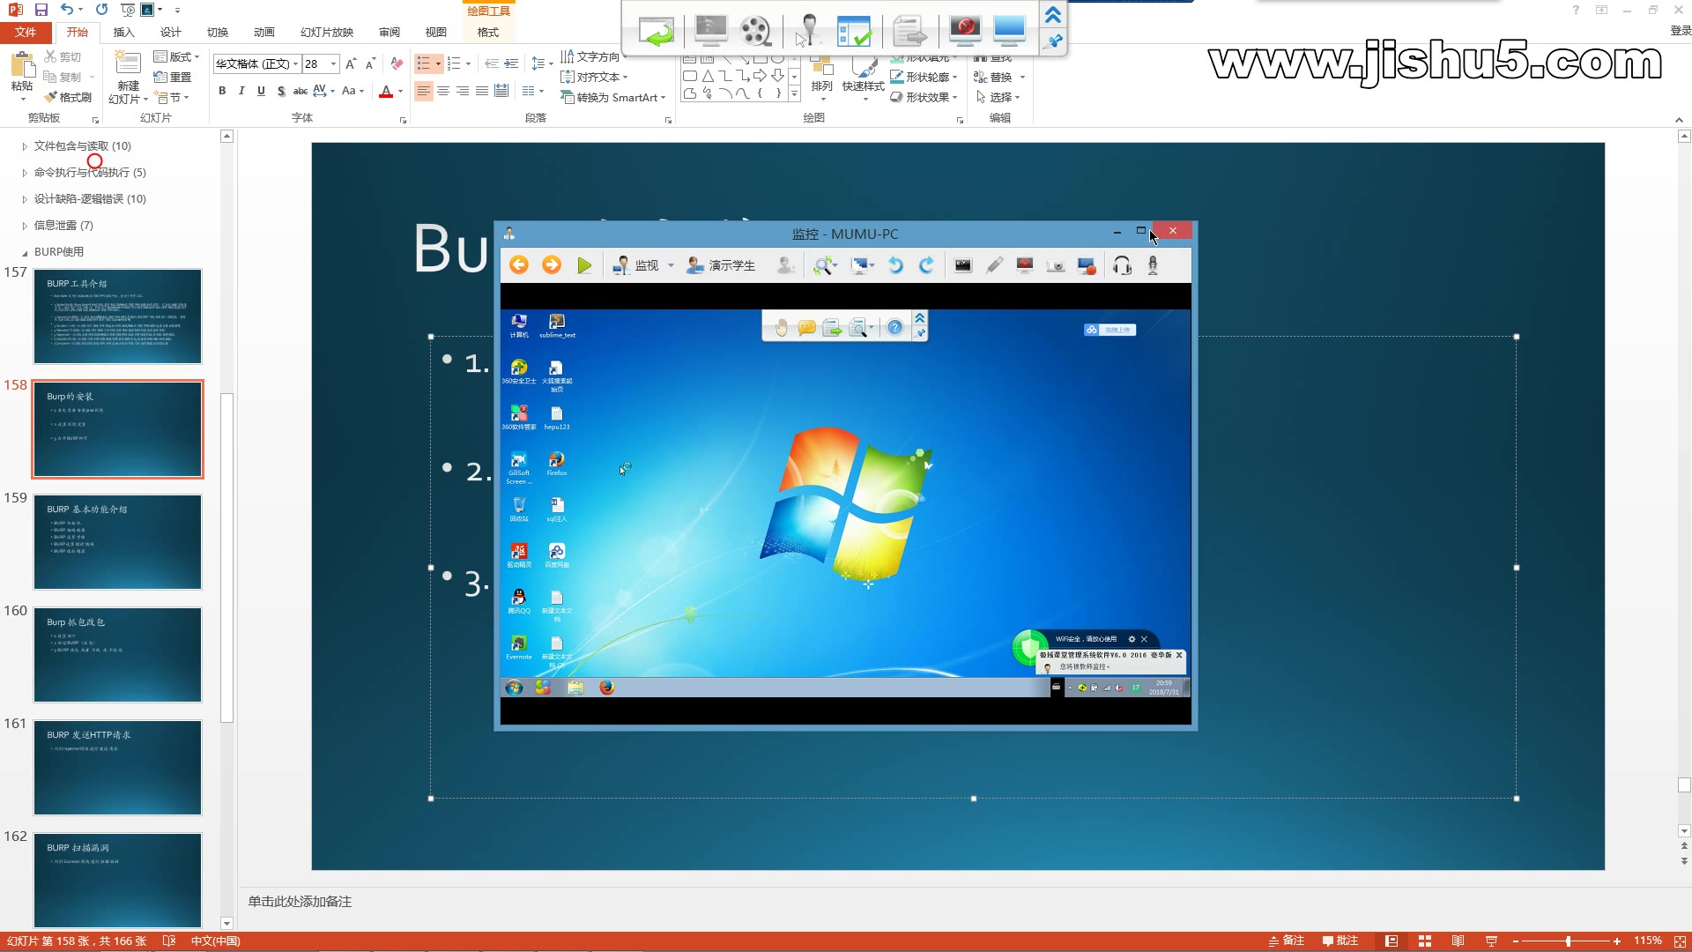Toggle underline formatting
The height and width of the screenshot is (952, 1692).
[x=261, y=91]
